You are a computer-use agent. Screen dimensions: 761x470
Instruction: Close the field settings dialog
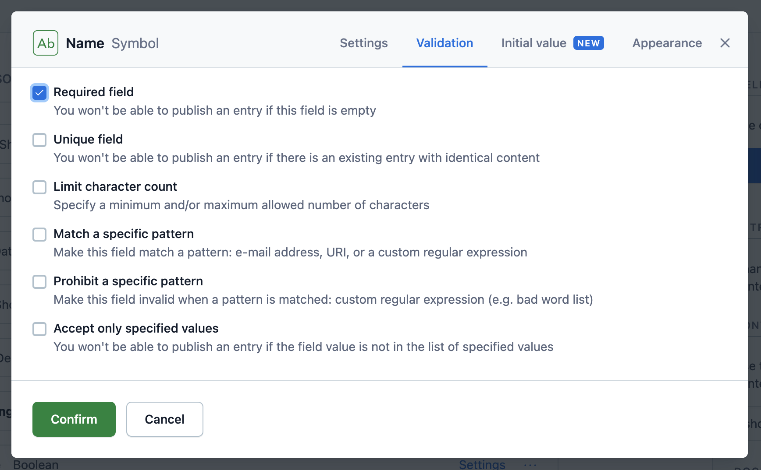click(725, 43)
